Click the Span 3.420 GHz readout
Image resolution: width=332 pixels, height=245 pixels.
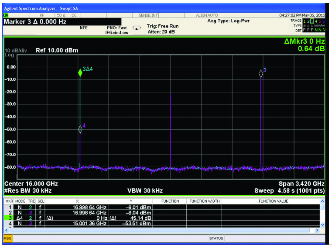pyautogui.click(x=301, y=184)
